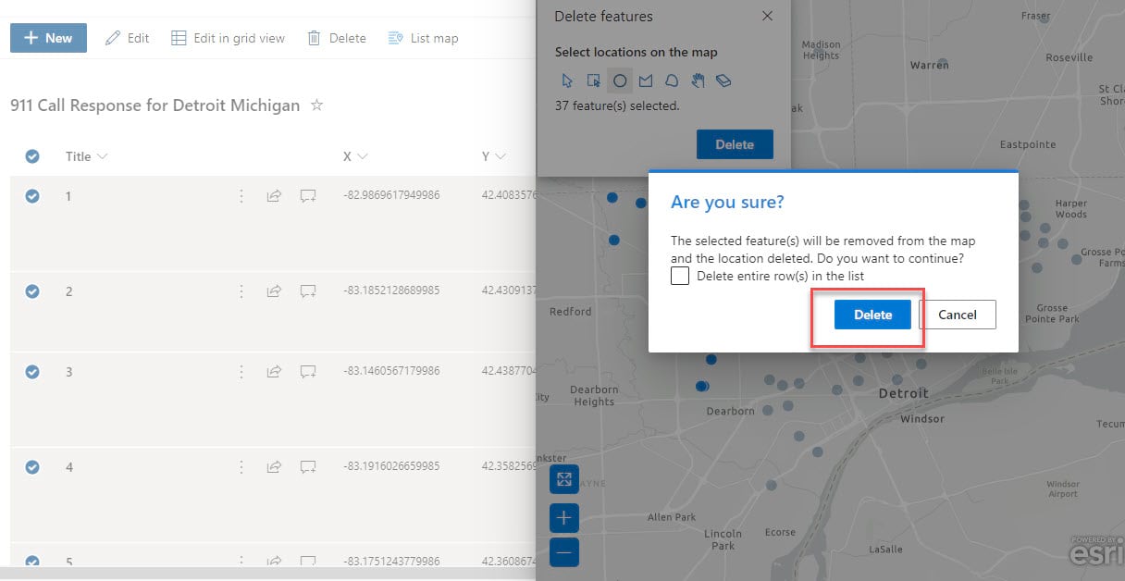Check 'Delete entire row(s) in the list'

[680, 276]
